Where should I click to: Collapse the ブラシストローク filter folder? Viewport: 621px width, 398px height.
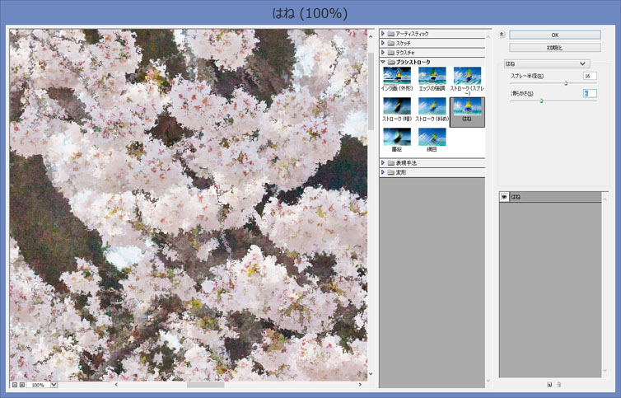383,62
